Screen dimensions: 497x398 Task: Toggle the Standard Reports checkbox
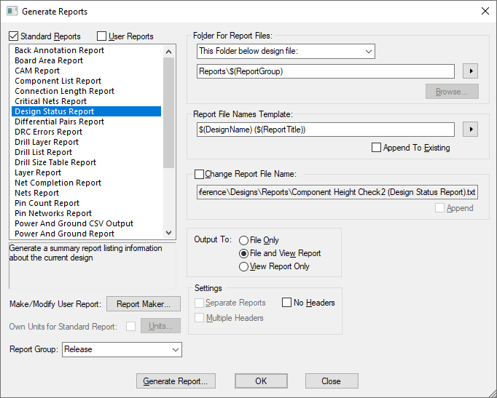pyautogui.click(x=14, y=36)
